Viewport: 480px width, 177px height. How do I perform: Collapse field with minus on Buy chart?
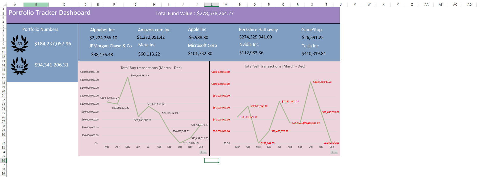click(205, 153)
